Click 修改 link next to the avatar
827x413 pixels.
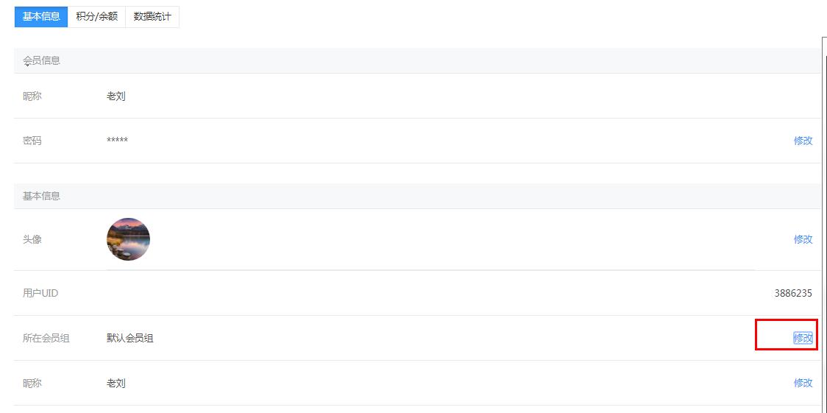pos(803,239)
